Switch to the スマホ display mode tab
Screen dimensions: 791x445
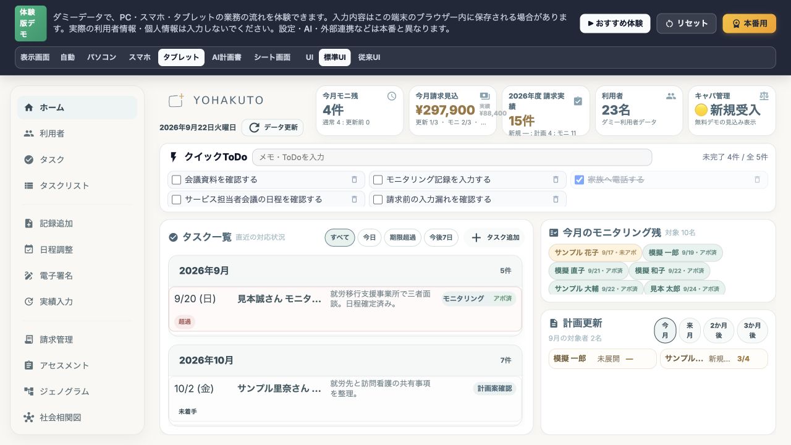pos(140,57)
